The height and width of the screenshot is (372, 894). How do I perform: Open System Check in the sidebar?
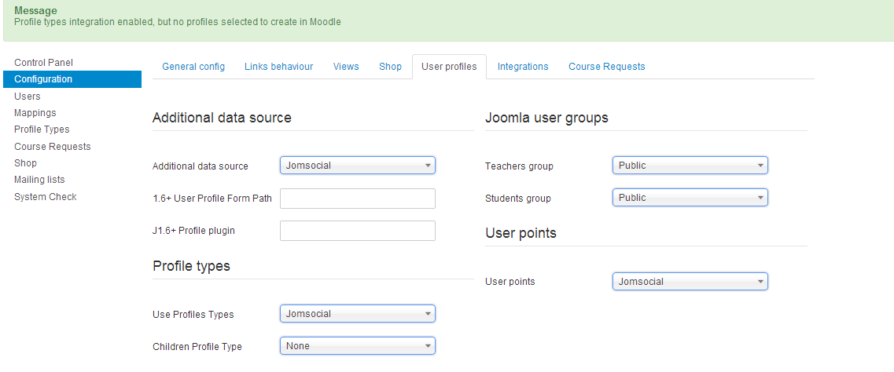click(x=45, y=197)
